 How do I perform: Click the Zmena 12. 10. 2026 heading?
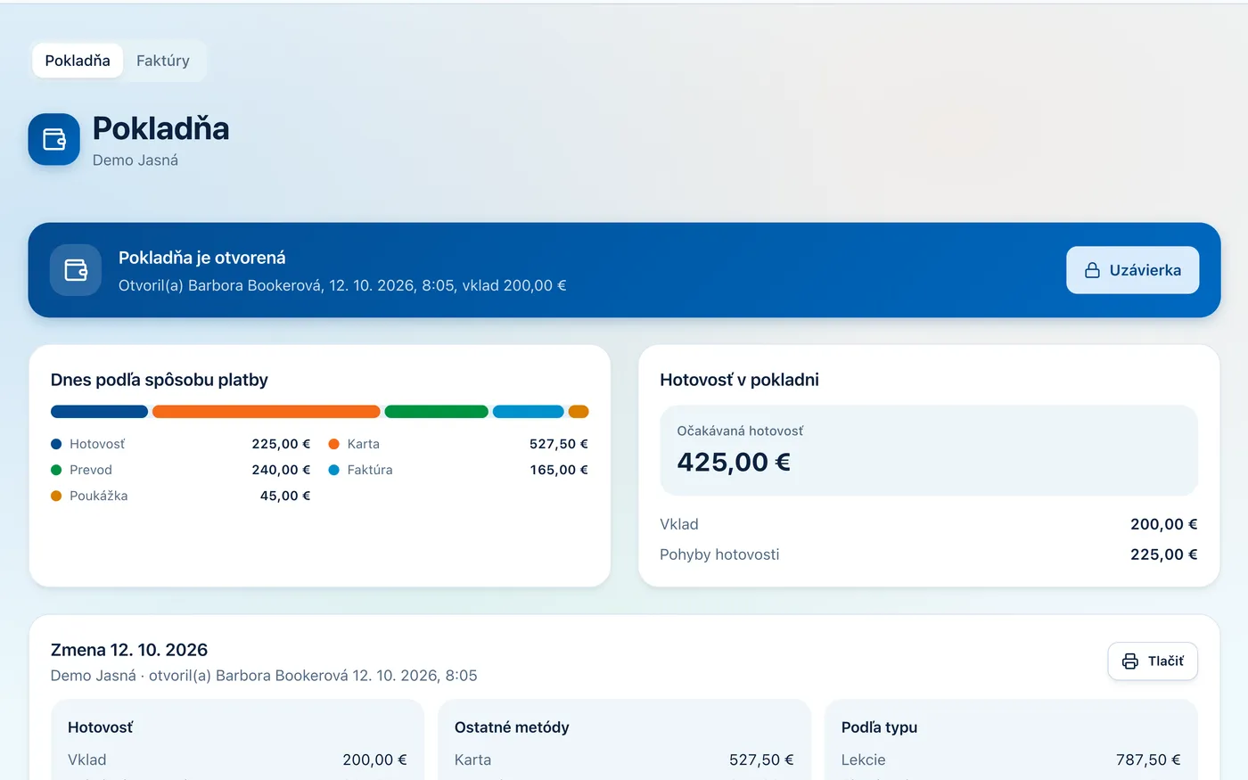click(129, 650)
